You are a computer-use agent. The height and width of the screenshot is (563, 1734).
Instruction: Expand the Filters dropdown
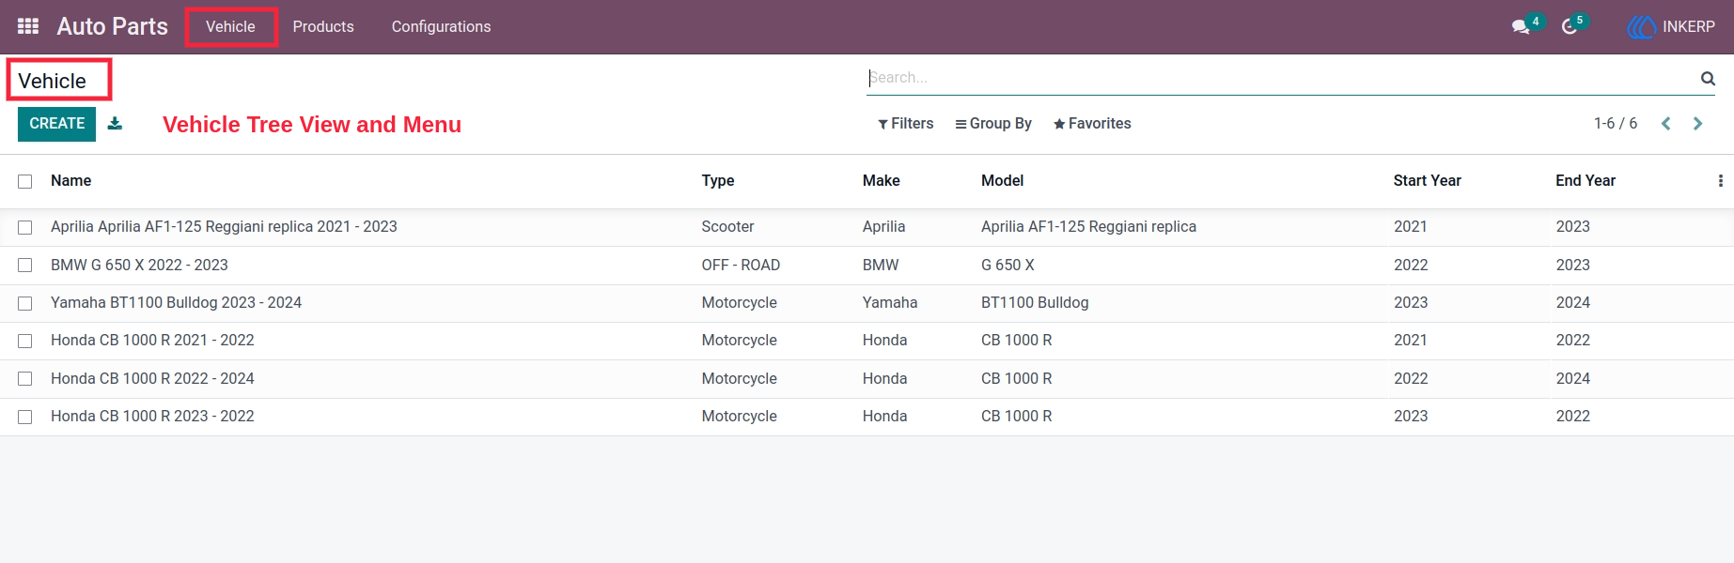(x=906, y=124)
